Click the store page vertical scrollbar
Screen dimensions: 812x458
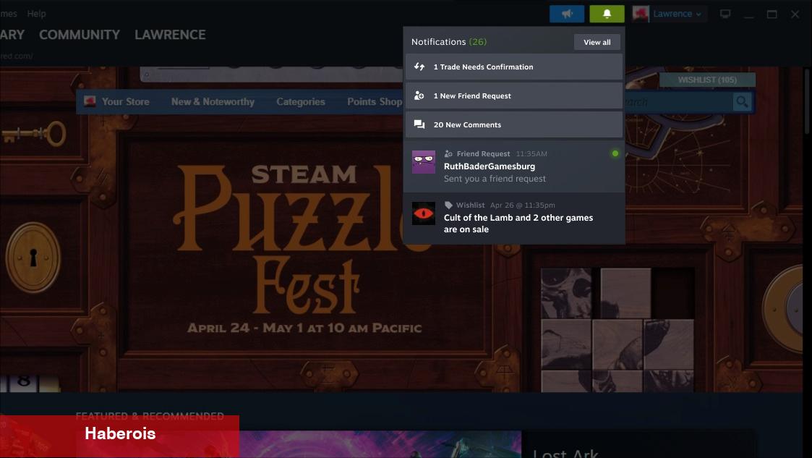[807, 101]
